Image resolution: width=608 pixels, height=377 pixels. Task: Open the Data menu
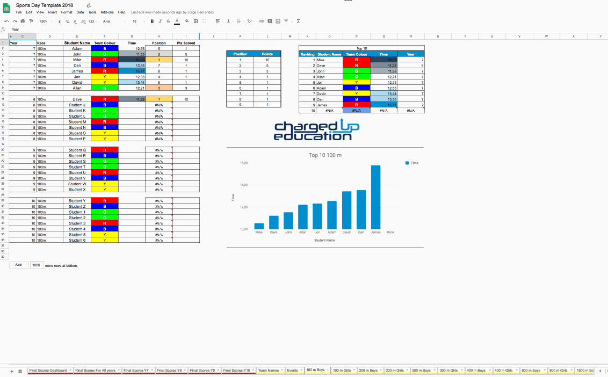click(80, 12)
